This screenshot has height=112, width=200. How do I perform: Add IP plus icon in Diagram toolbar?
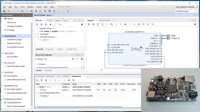point(125,24)
